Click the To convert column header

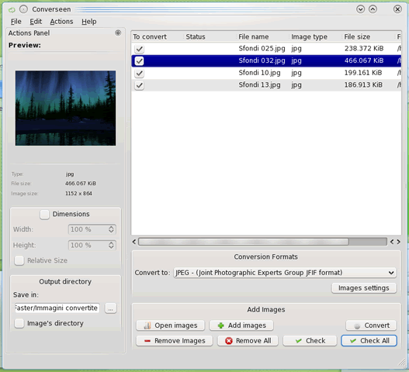pos(158,36)
